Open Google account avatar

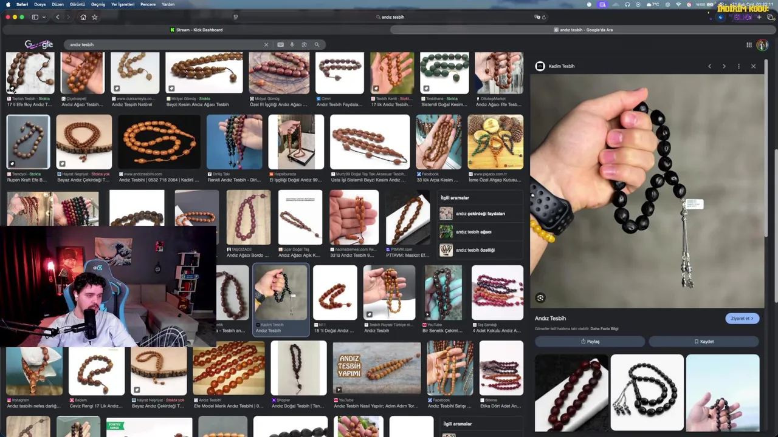coord(762,45)
